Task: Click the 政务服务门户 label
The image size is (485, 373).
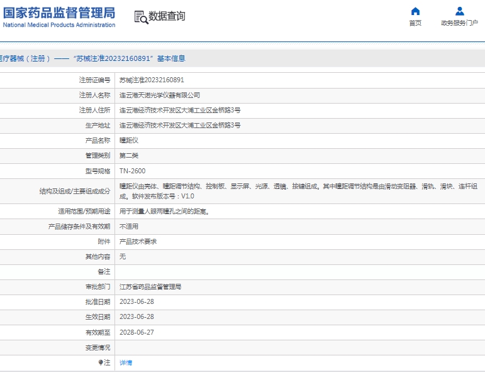Action: [x=460, y=23]
